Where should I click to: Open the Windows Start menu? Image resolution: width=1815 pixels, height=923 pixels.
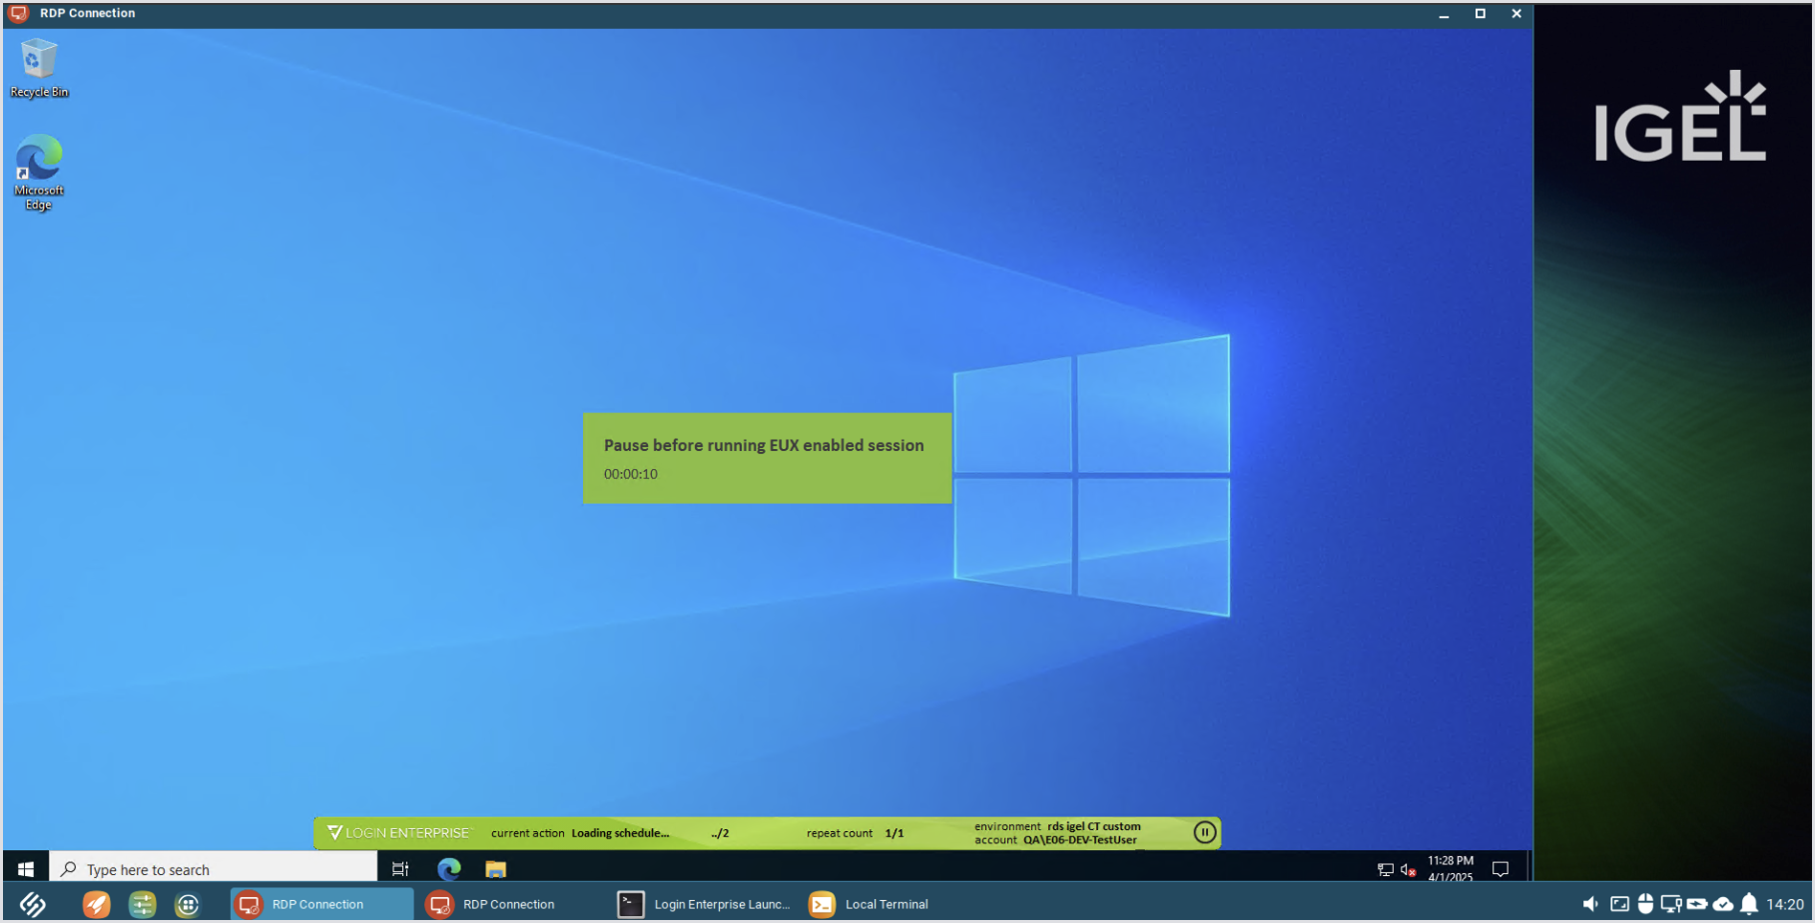coord(26,869)
